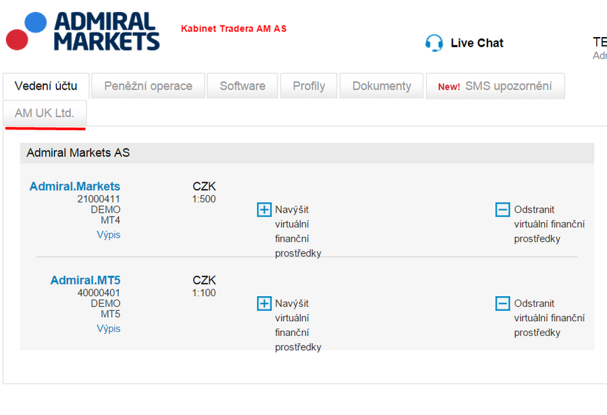Click plus icon for Admiral.MT5 account
607x415 pixels.
click(264, 304)
